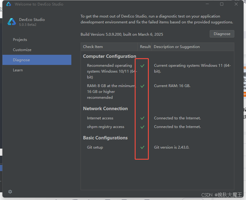Click the RAM 8 GB minimum check item
This screenshot has height=200, width=246.
pos(112,91)
